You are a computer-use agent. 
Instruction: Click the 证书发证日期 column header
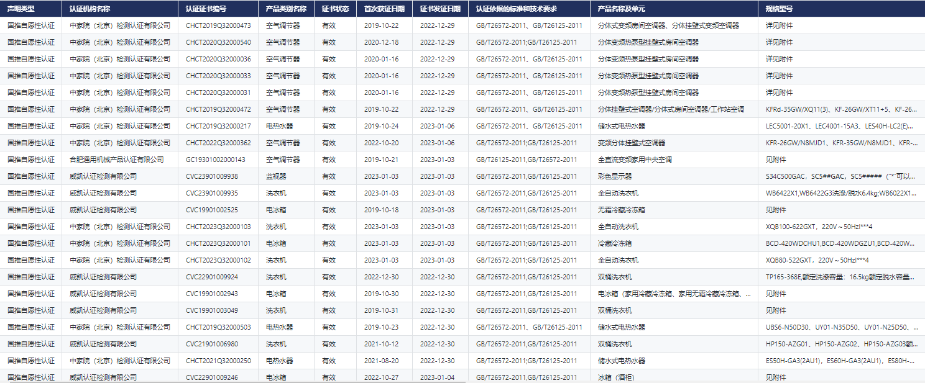[440, 9]
